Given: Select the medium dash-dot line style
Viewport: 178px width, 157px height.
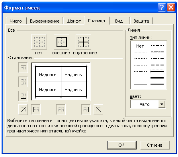Looking at the screenshot, I should (157, 58).
